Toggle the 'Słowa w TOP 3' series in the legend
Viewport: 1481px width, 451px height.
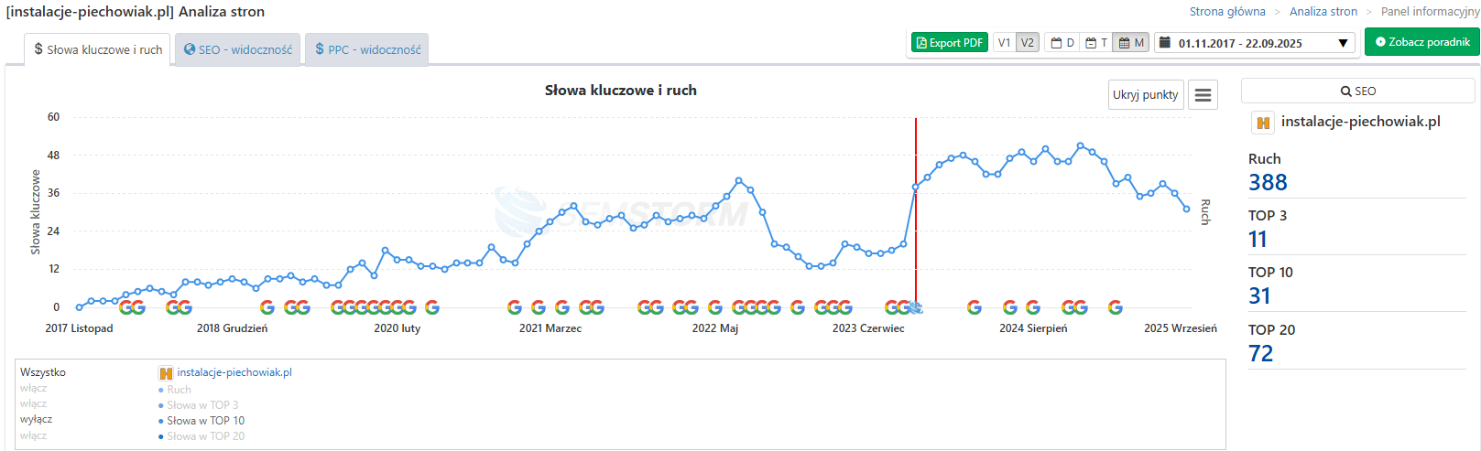(x=202, y=405)
